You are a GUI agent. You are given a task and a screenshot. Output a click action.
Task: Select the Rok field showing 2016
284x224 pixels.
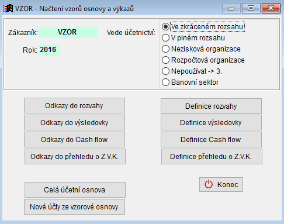click(x=49, y=50)
